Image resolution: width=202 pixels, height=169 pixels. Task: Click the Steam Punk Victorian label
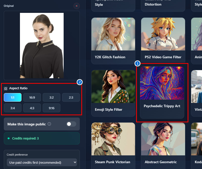pyautogui.click(x=112, y=162)
